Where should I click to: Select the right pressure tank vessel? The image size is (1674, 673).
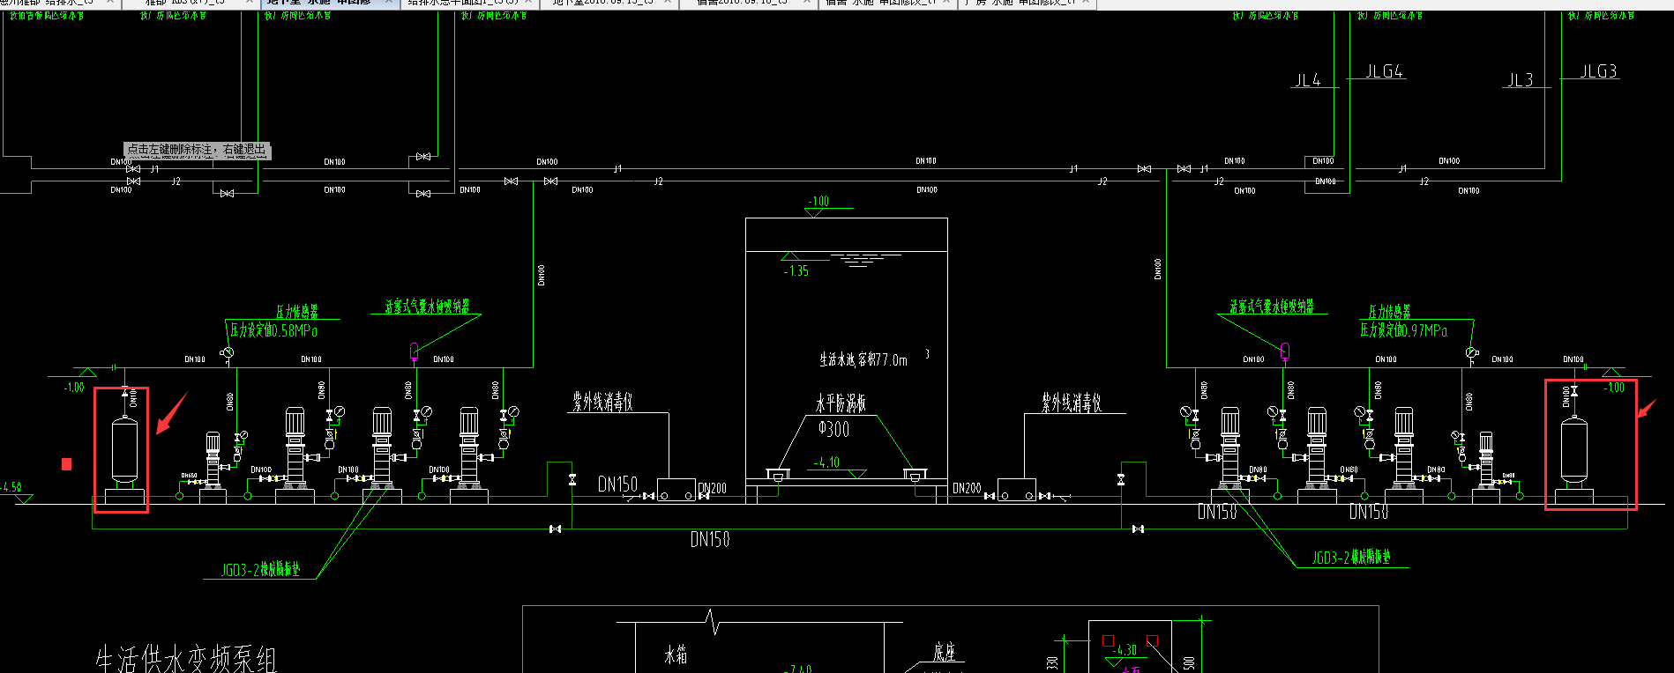(x=1573, y=449)
